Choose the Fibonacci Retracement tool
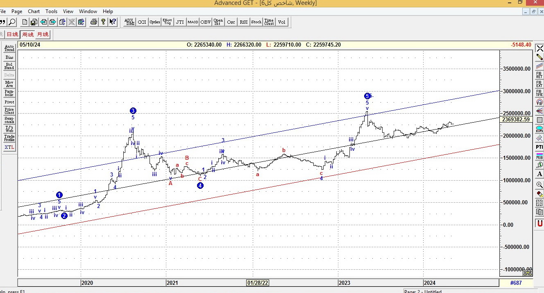Screen dimensions: 544x293 [x=539, y=75]
